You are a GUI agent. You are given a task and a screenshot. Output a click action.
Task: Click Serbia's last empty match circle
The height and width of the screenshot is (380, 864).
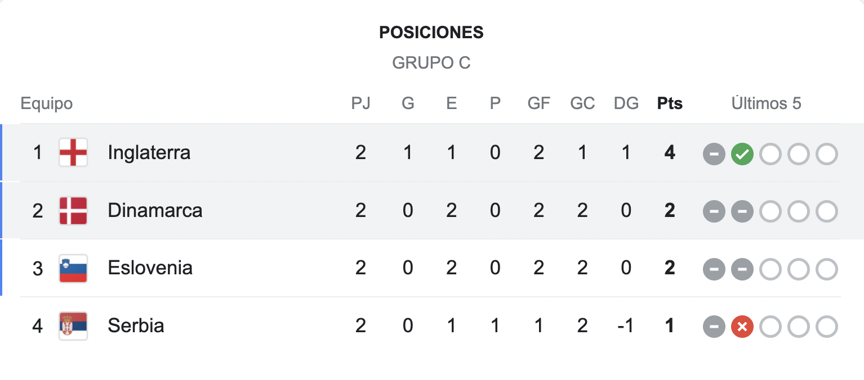click(x=826, y=327)
